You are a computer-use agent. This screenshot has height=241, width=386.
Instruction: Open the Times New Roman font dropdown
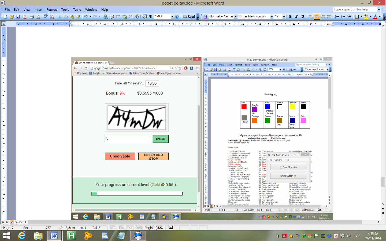(272, 17)
